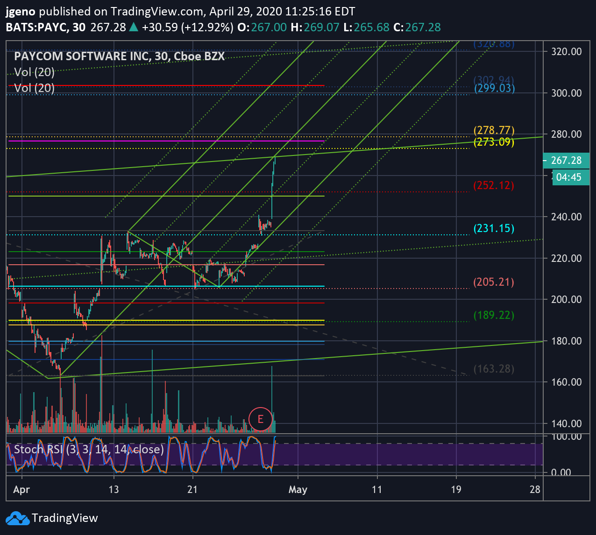Click the 100.00 Stoch RSI axis value
The width and height of the screenshot is (596, 535).
(x=567, y=436)
